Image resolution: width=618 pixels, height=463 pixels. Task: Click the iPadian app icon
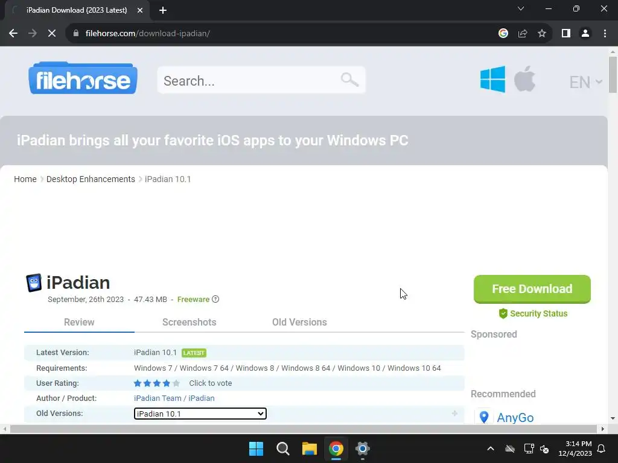[34, 283]
